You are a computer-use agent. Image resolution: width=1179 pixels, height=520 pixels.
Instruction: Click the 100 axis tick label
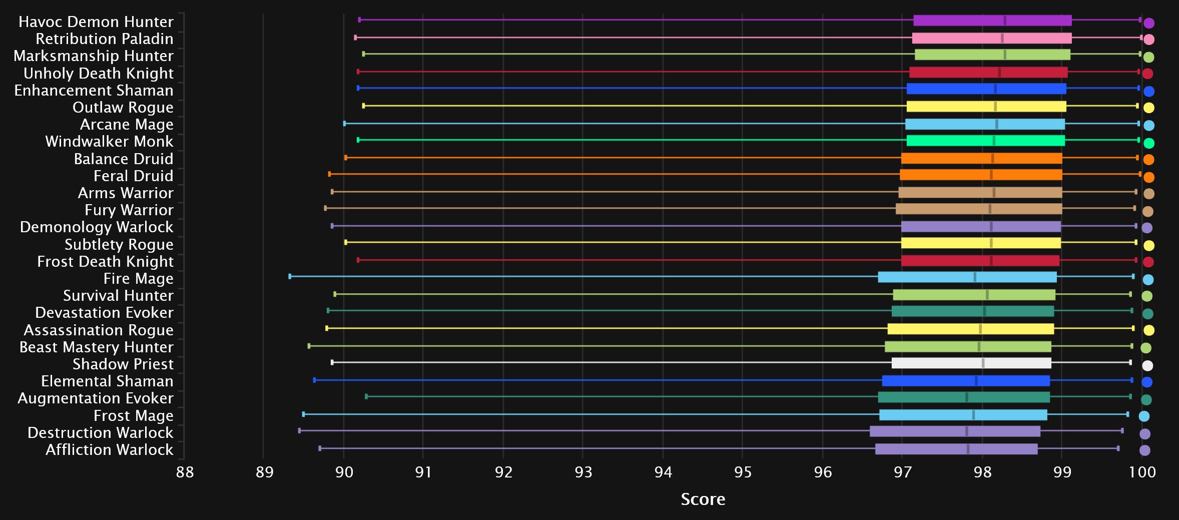click(1142, 472)
